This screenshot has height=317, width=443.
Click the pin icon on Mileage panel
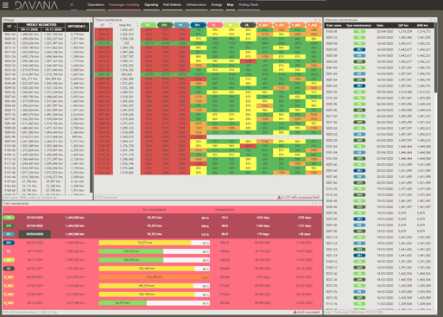click(86, 20)
